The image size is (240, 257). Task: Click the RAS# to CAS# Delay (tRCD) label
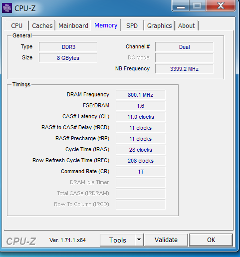[75, 127]
